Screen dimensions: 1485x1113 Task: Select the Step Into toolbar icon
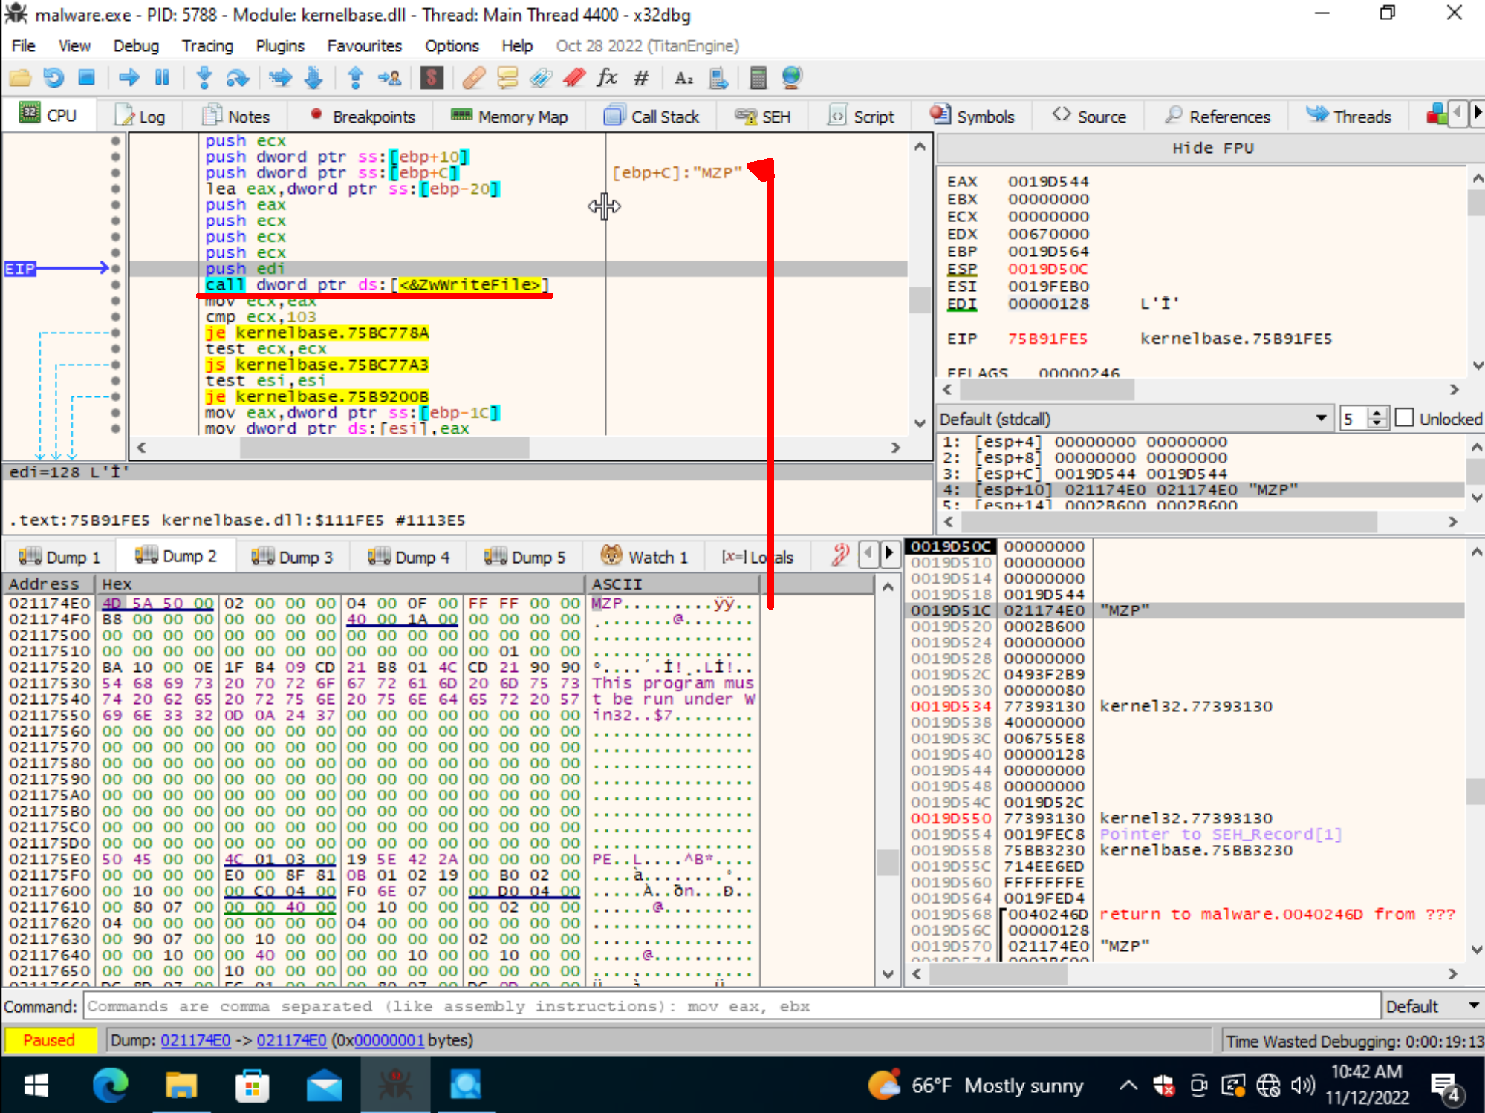204,77
